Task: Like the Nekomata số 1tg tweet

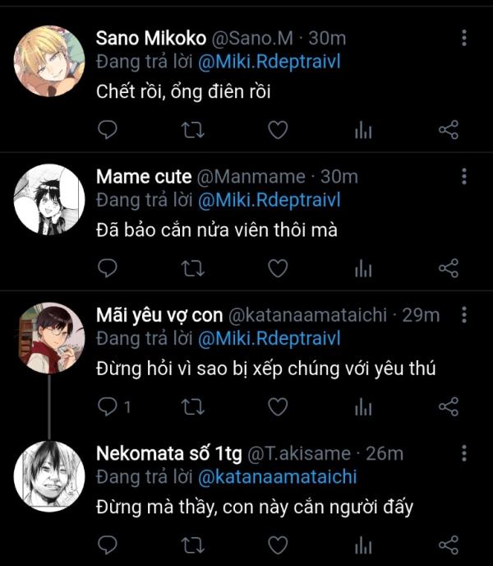Action: (279, 545)
